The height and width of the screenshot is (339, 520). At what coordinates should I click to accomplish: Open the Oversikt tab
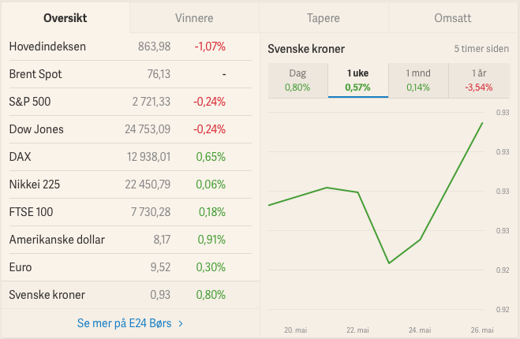coord(65,17)
